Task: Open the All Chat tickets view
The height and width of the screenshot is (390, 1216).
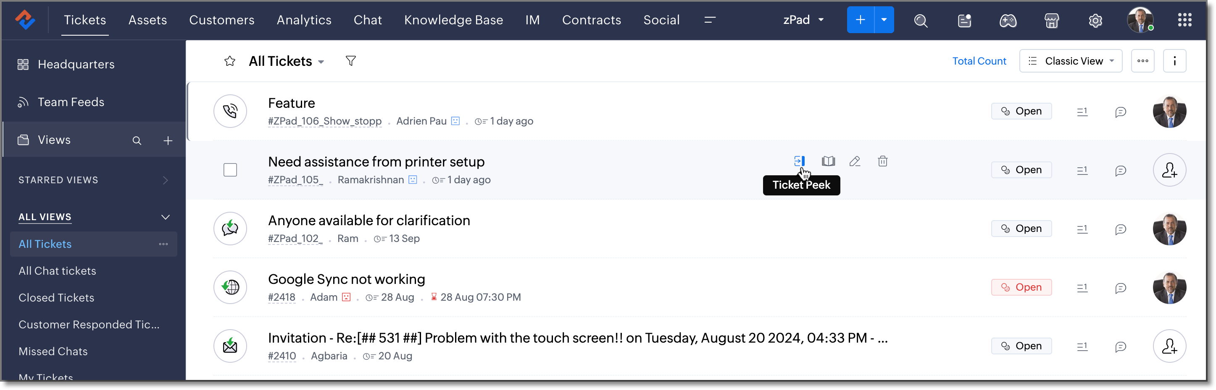Action: coord(57,271)
